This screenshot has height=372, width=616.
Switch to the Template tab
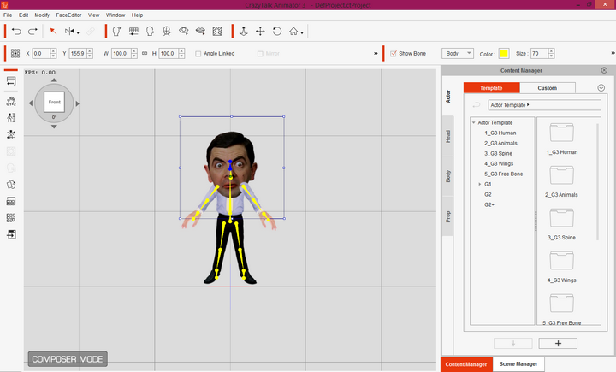click(x=491, y=88)
